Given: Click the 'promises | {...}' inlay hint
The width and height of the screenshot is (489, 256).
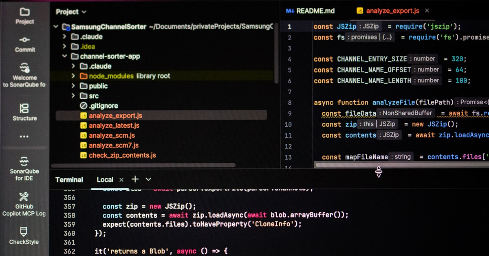Looking at the screenshot, I should point(370,37).
